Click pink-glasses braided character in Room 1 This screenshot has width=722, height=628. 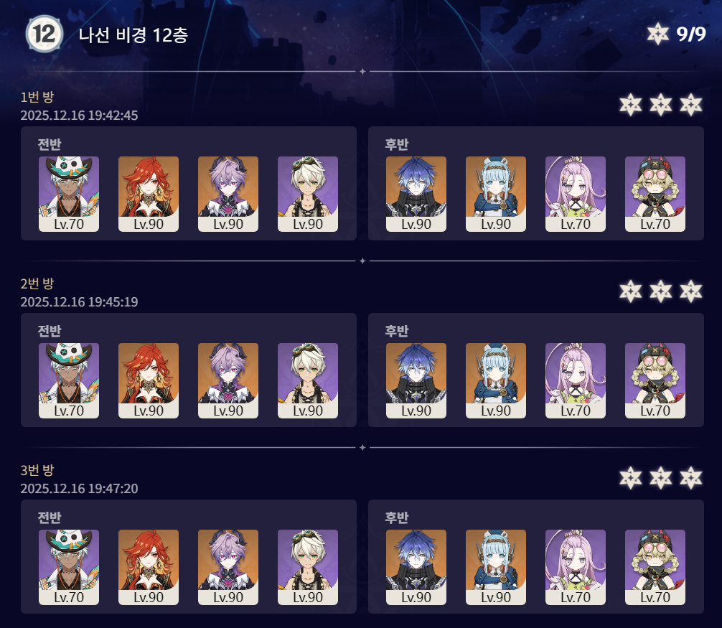click(x=655, y=194)
